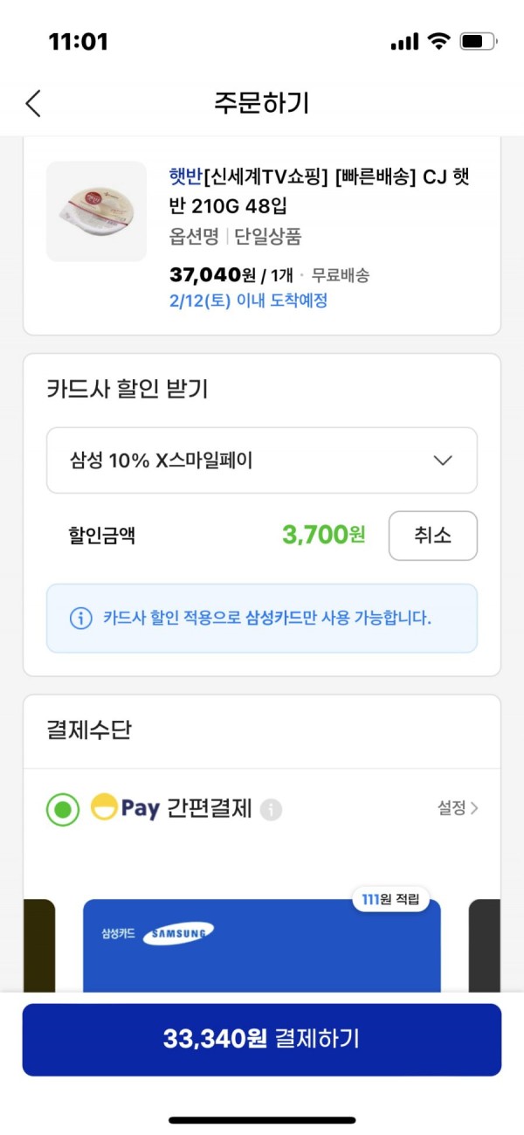
Task: Cancel the card discount with 취소 button
Action: tap(433, 536)
